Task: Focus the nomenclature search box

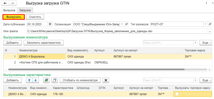Action: 168,43
